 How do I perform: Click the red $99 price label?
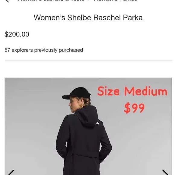134,108
